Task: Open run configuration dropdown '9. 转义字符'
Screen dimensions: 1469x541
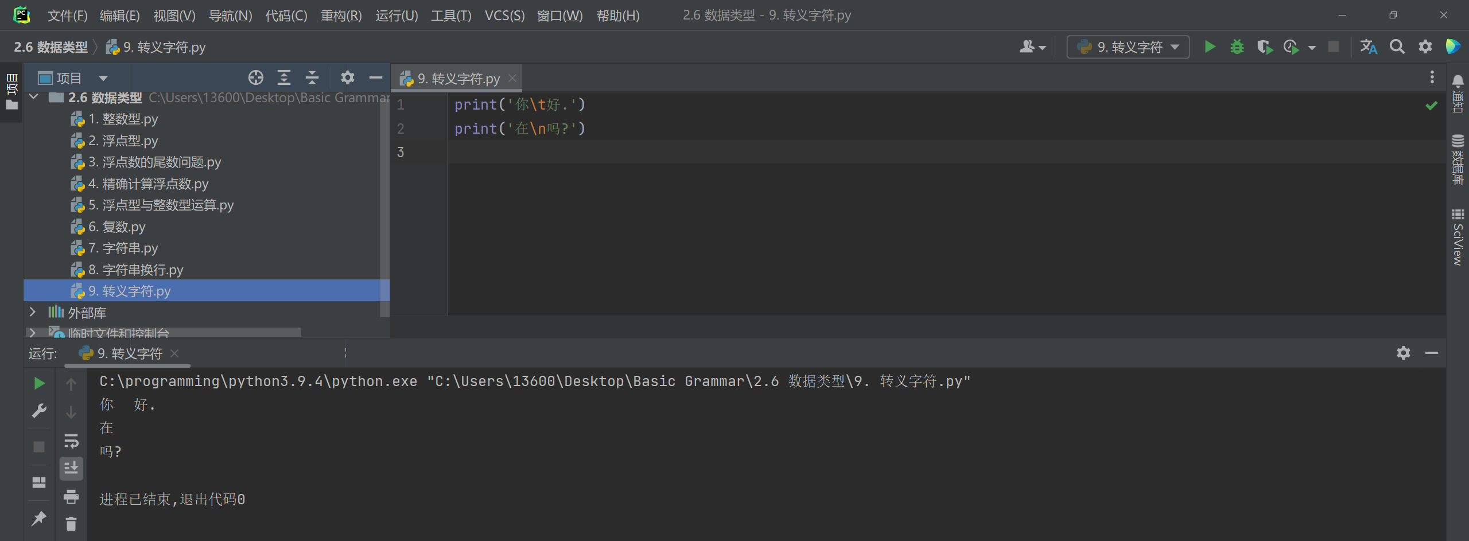Action: click(1128, 46)
